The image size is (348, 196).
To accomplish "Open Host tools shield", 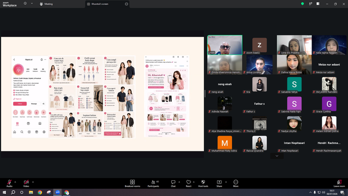I will tap(203, 183).
